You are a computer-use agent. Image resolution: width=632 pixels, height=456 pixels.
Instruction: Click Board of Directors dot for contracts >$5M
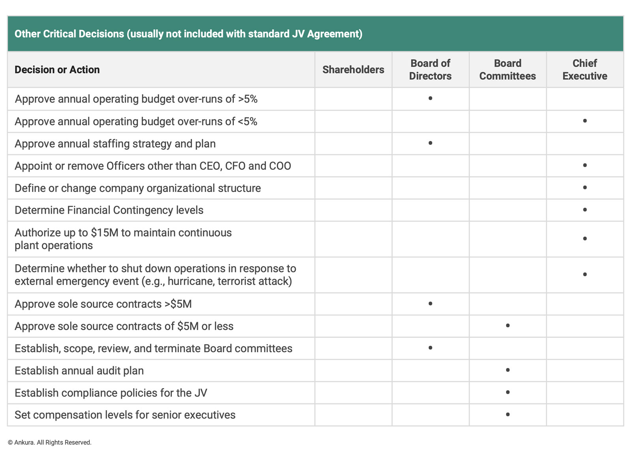(430, 304)
